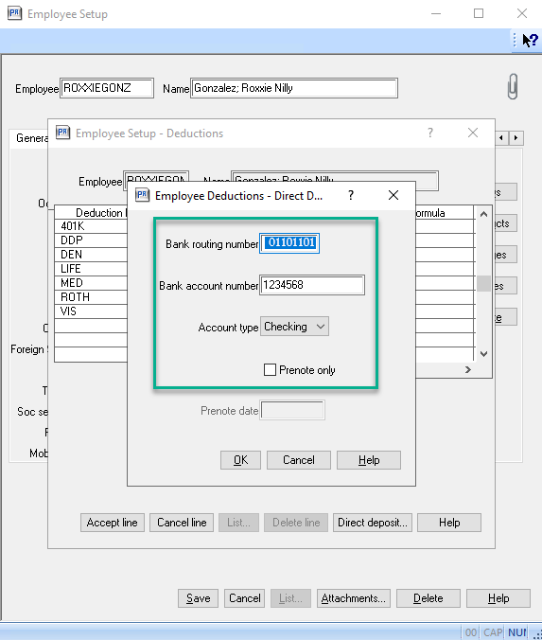This screenshot has width=542, height=640.
Task: Click the Accept line button
Action: click(x=113, y=523)
